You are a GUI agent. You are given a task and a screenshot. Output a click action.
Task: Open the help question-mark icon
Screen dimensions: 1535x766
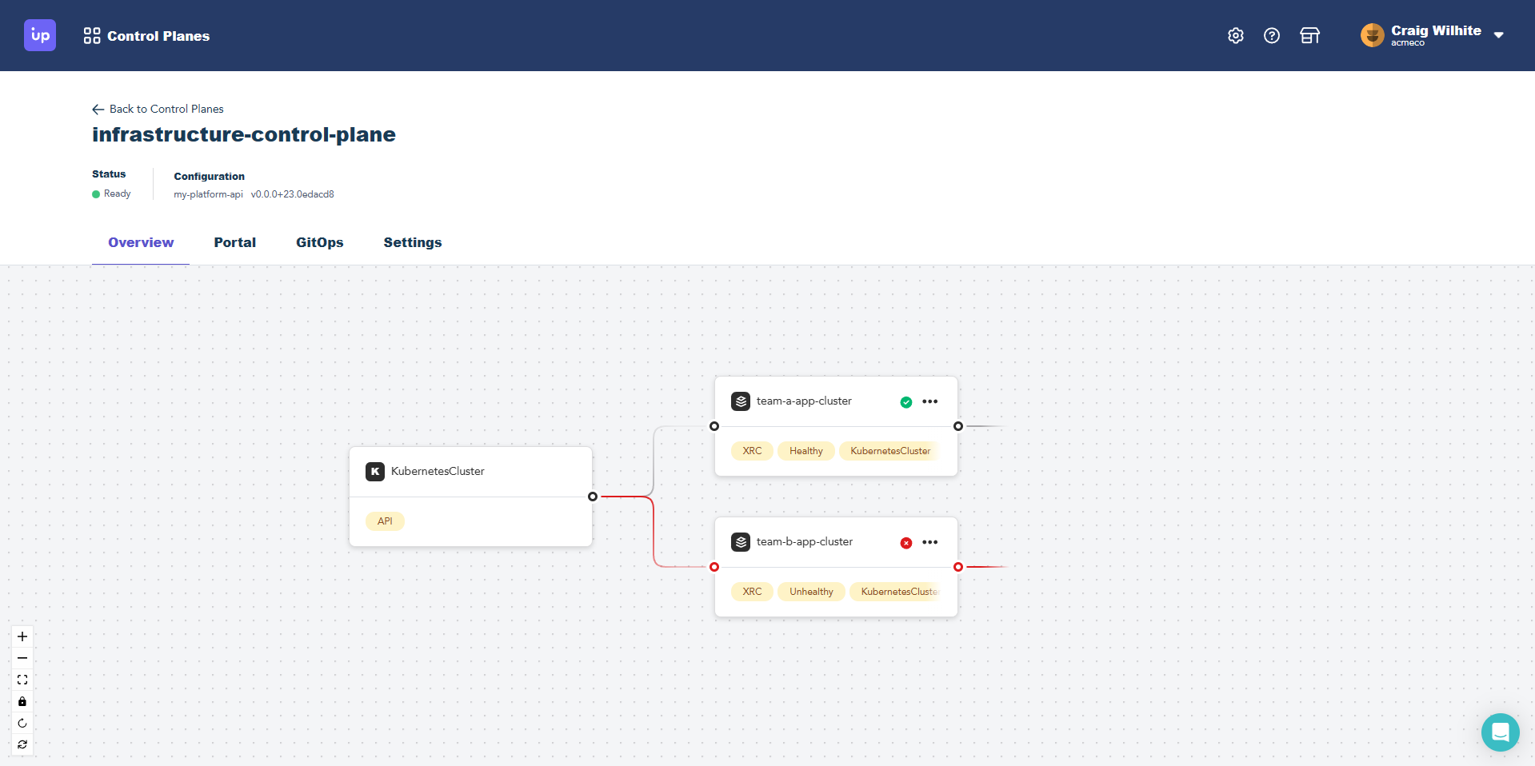(x=1272, y=35)
